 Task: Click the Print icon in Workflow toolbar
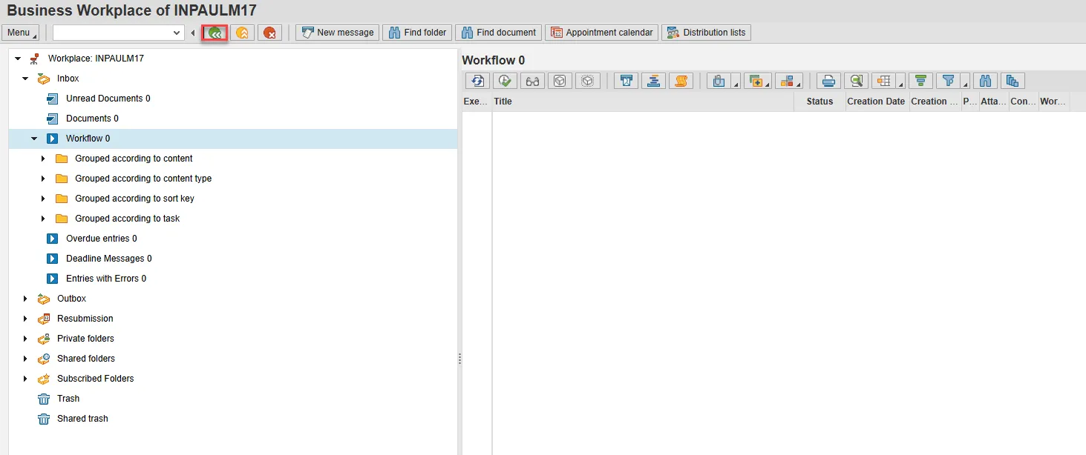pos(829,81)
